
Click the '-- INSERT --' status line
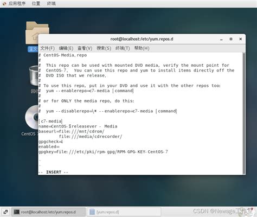coord(53,172)
